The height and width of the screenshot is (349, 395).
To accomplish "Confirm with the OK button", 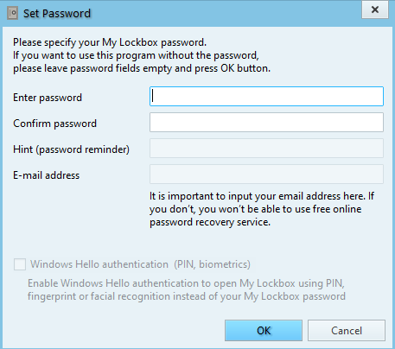I will [x=264, y=331].
